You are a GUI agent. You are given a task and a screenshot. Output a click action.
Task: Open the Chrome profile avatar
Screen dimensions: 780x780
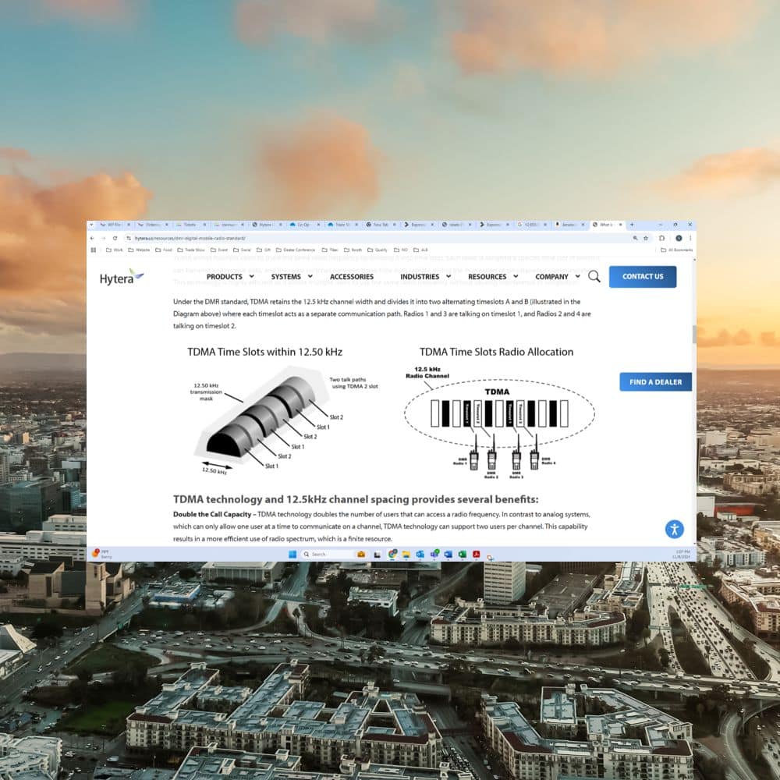(x=679, y=238)
